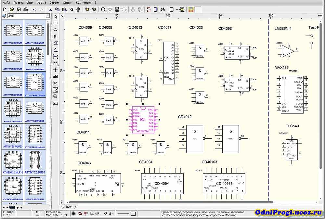Choose the single-line text tool

(55, 77)
